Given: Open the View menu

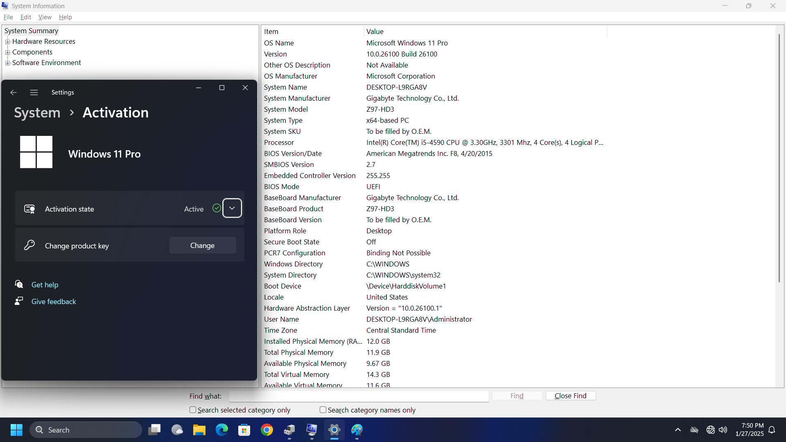Looking at the screenshot, I should (45, 17).
